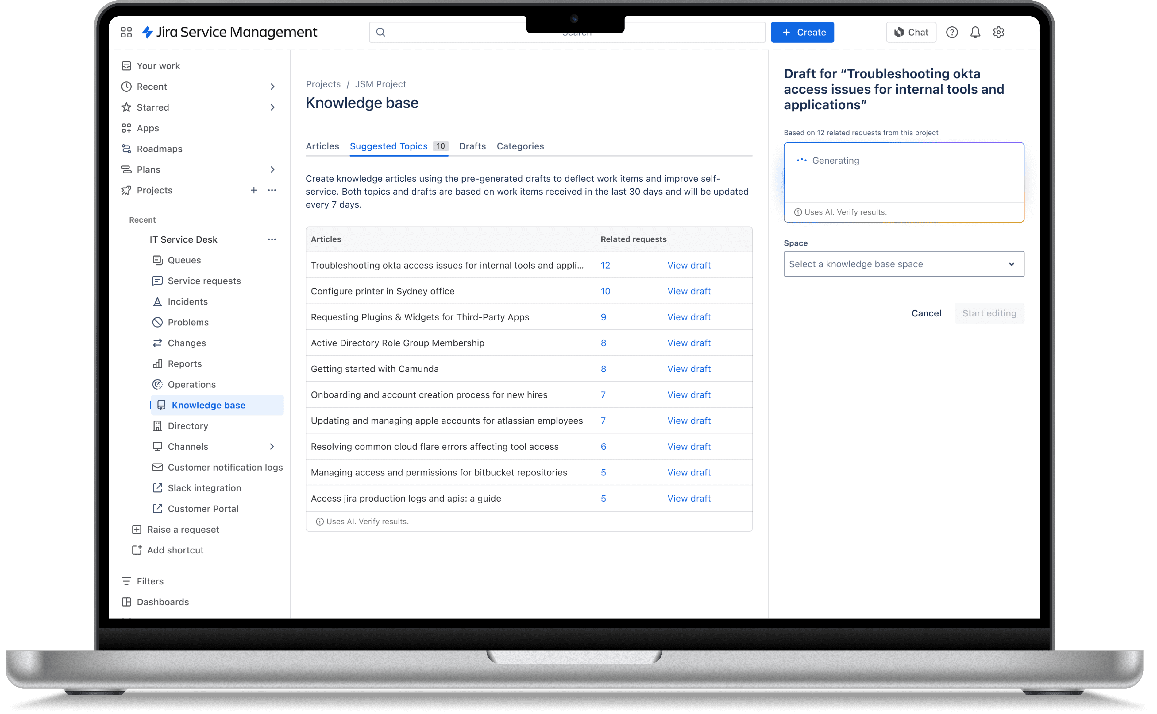This screenshot has height=714, width=1157.
Task: Click the plus icon next to Projects
Action: click(253, 190)
